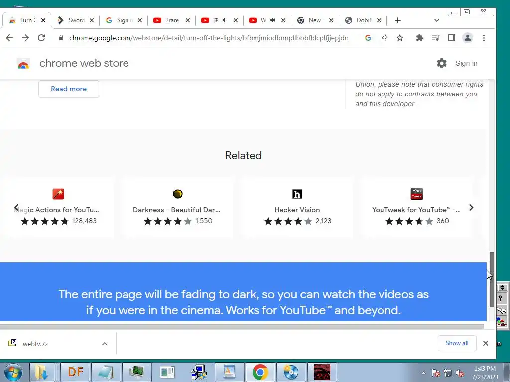The image size is (510, 382).
Task: Open the Darkness - Beautiful Dark extension title
Action: point(177,210)
